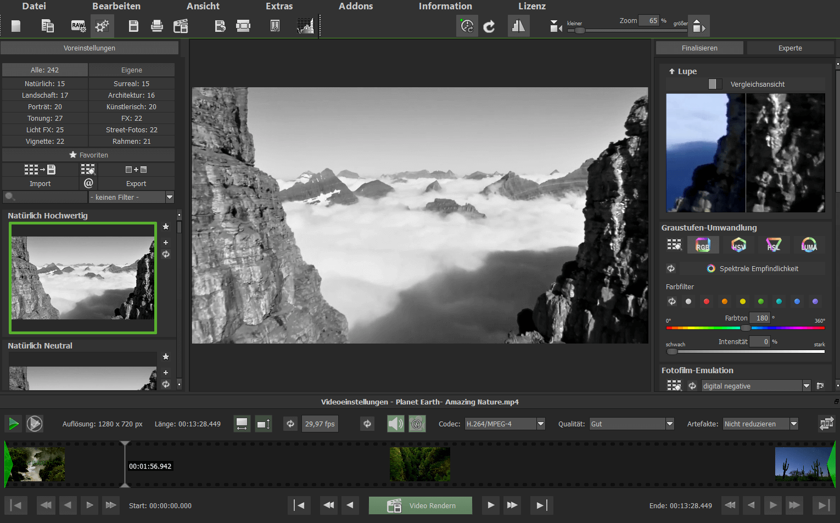This screenshot has height=523, width=840.
Task: Click the gear settings toolbar icon
Action: (102, 26)
